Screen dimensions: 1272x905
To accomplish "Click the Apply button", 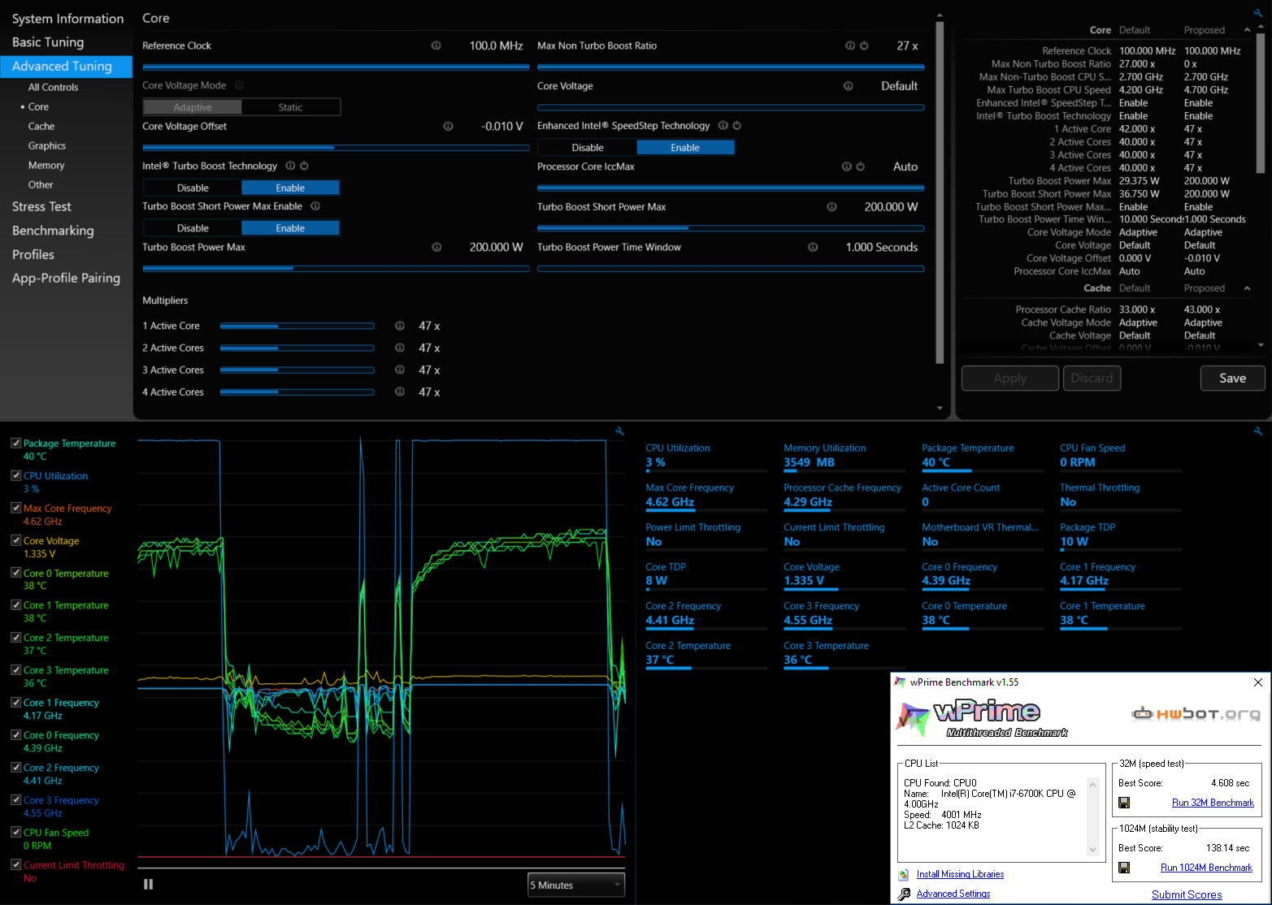I will tap(1010, 378).
